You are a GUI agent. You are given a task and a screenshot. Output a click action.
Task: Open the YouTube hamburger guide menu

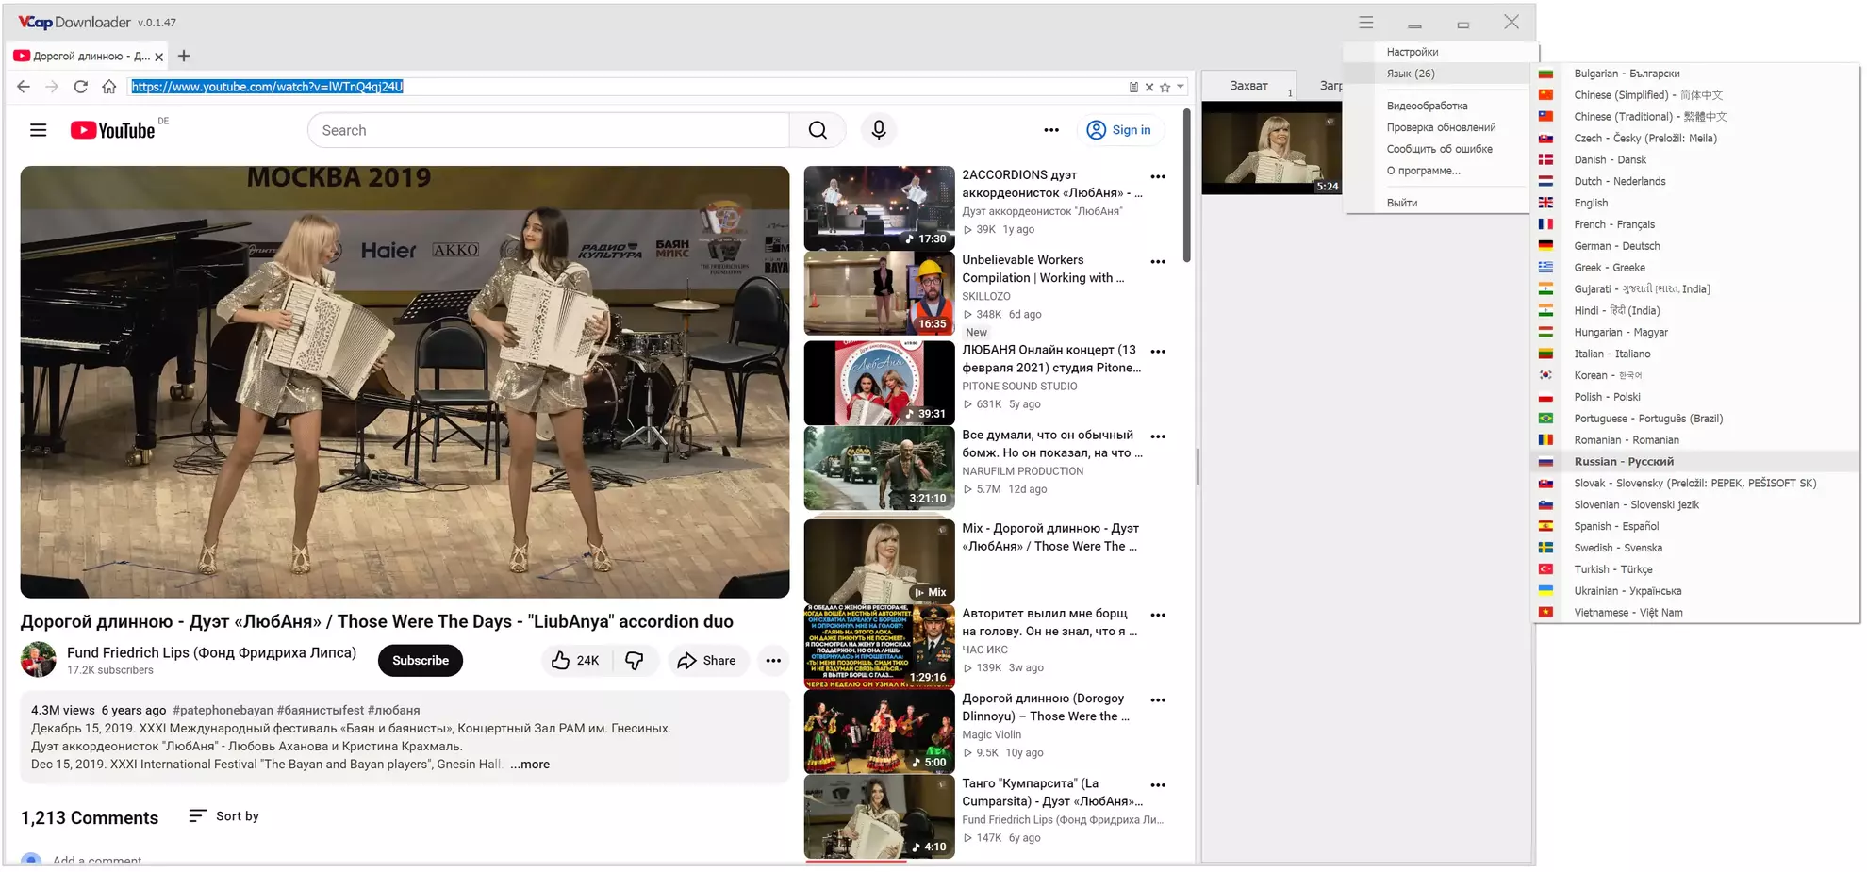point(38,130)
